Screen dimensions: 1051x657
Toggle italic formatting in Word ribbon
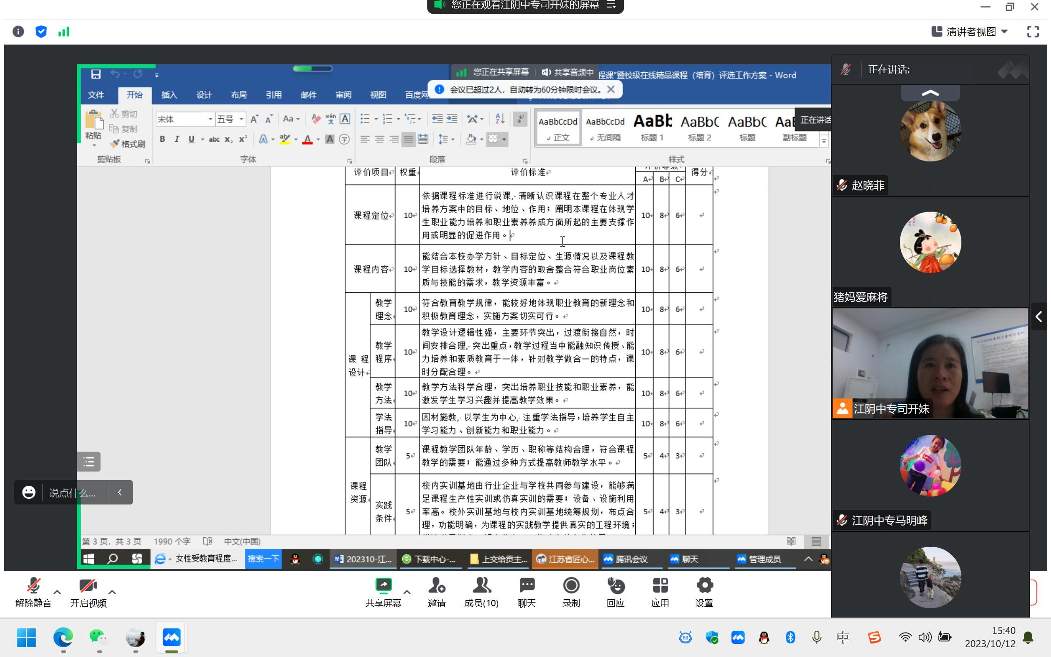(x=177, y=139)
